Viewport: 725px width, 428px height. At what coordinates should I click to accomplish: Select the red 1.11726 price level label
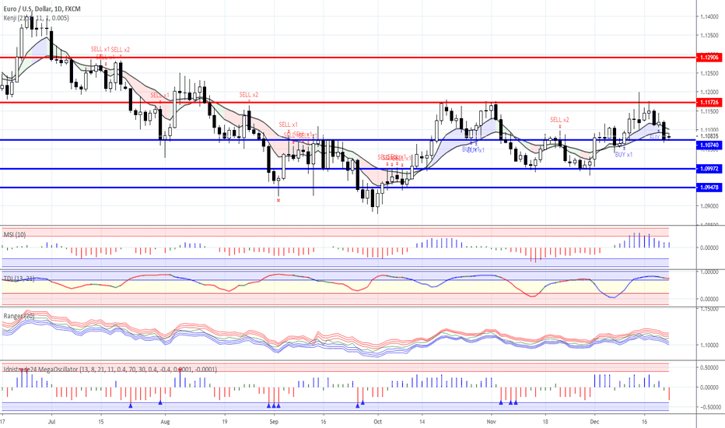[x=709, y=102]
